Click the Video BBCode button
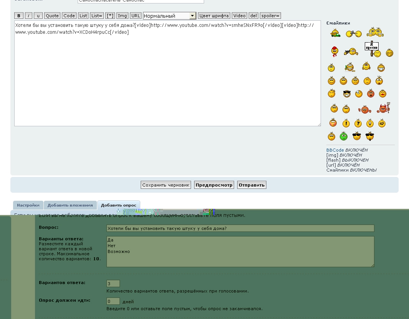Viewport: 409px width, 319px height. coord(239,16)
